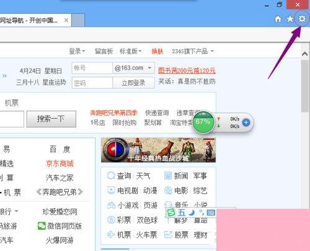310x251 pixels.
Task: Click the double-arrow expander left of the date
Action: click(4, 76)
